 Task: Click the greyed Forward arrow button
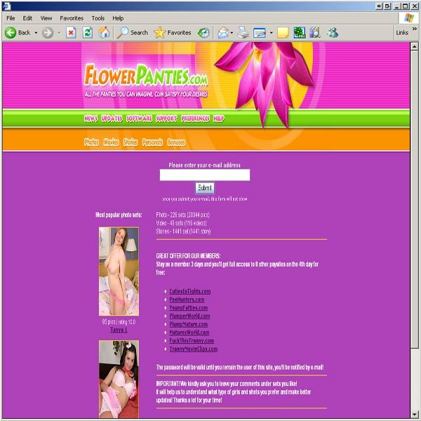[x=48, y=33]
